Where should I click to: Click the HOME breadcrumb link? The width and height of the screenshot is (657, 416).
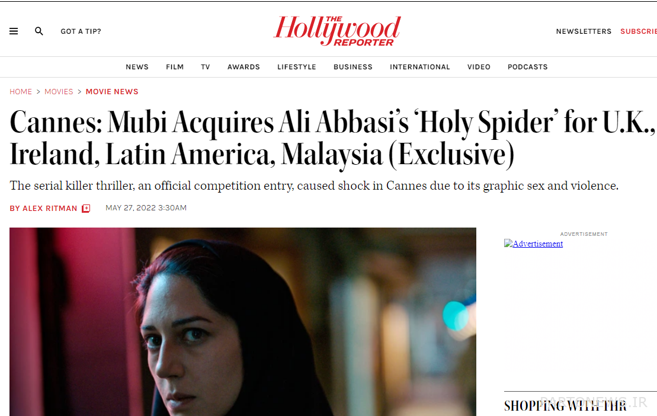tap(21, 92)
